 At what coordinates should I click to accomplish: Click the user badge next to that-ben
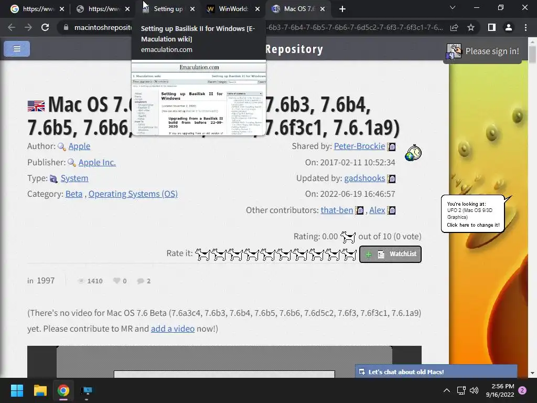point(359,210)
